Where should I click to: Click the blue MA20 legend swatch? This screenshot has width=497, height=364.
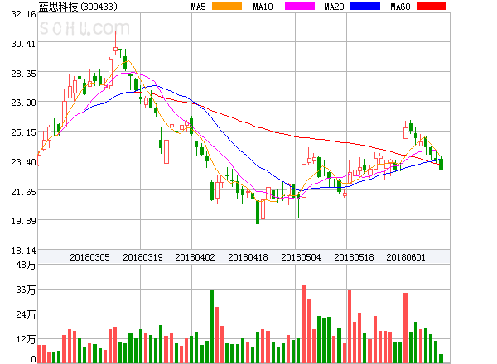coord(365,6)
